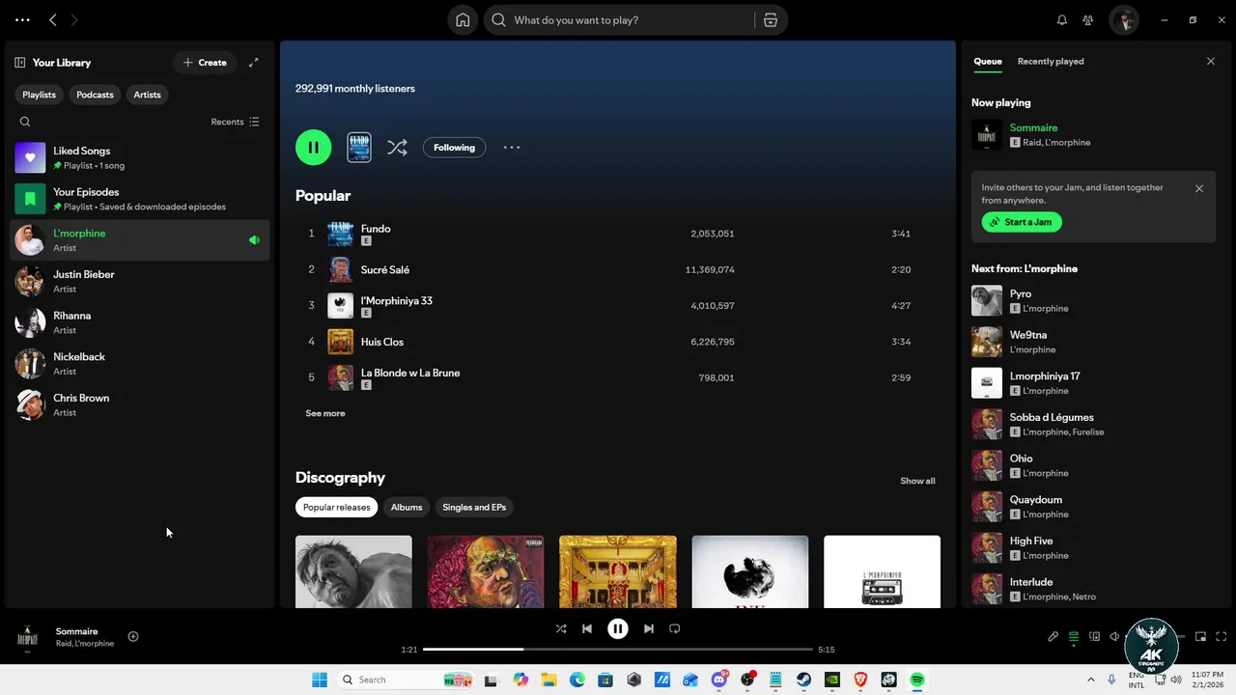The width and height of the screenshot is (1236, 695).
Task: Expand Your Library to full view
Action: (x=254, y=63)
